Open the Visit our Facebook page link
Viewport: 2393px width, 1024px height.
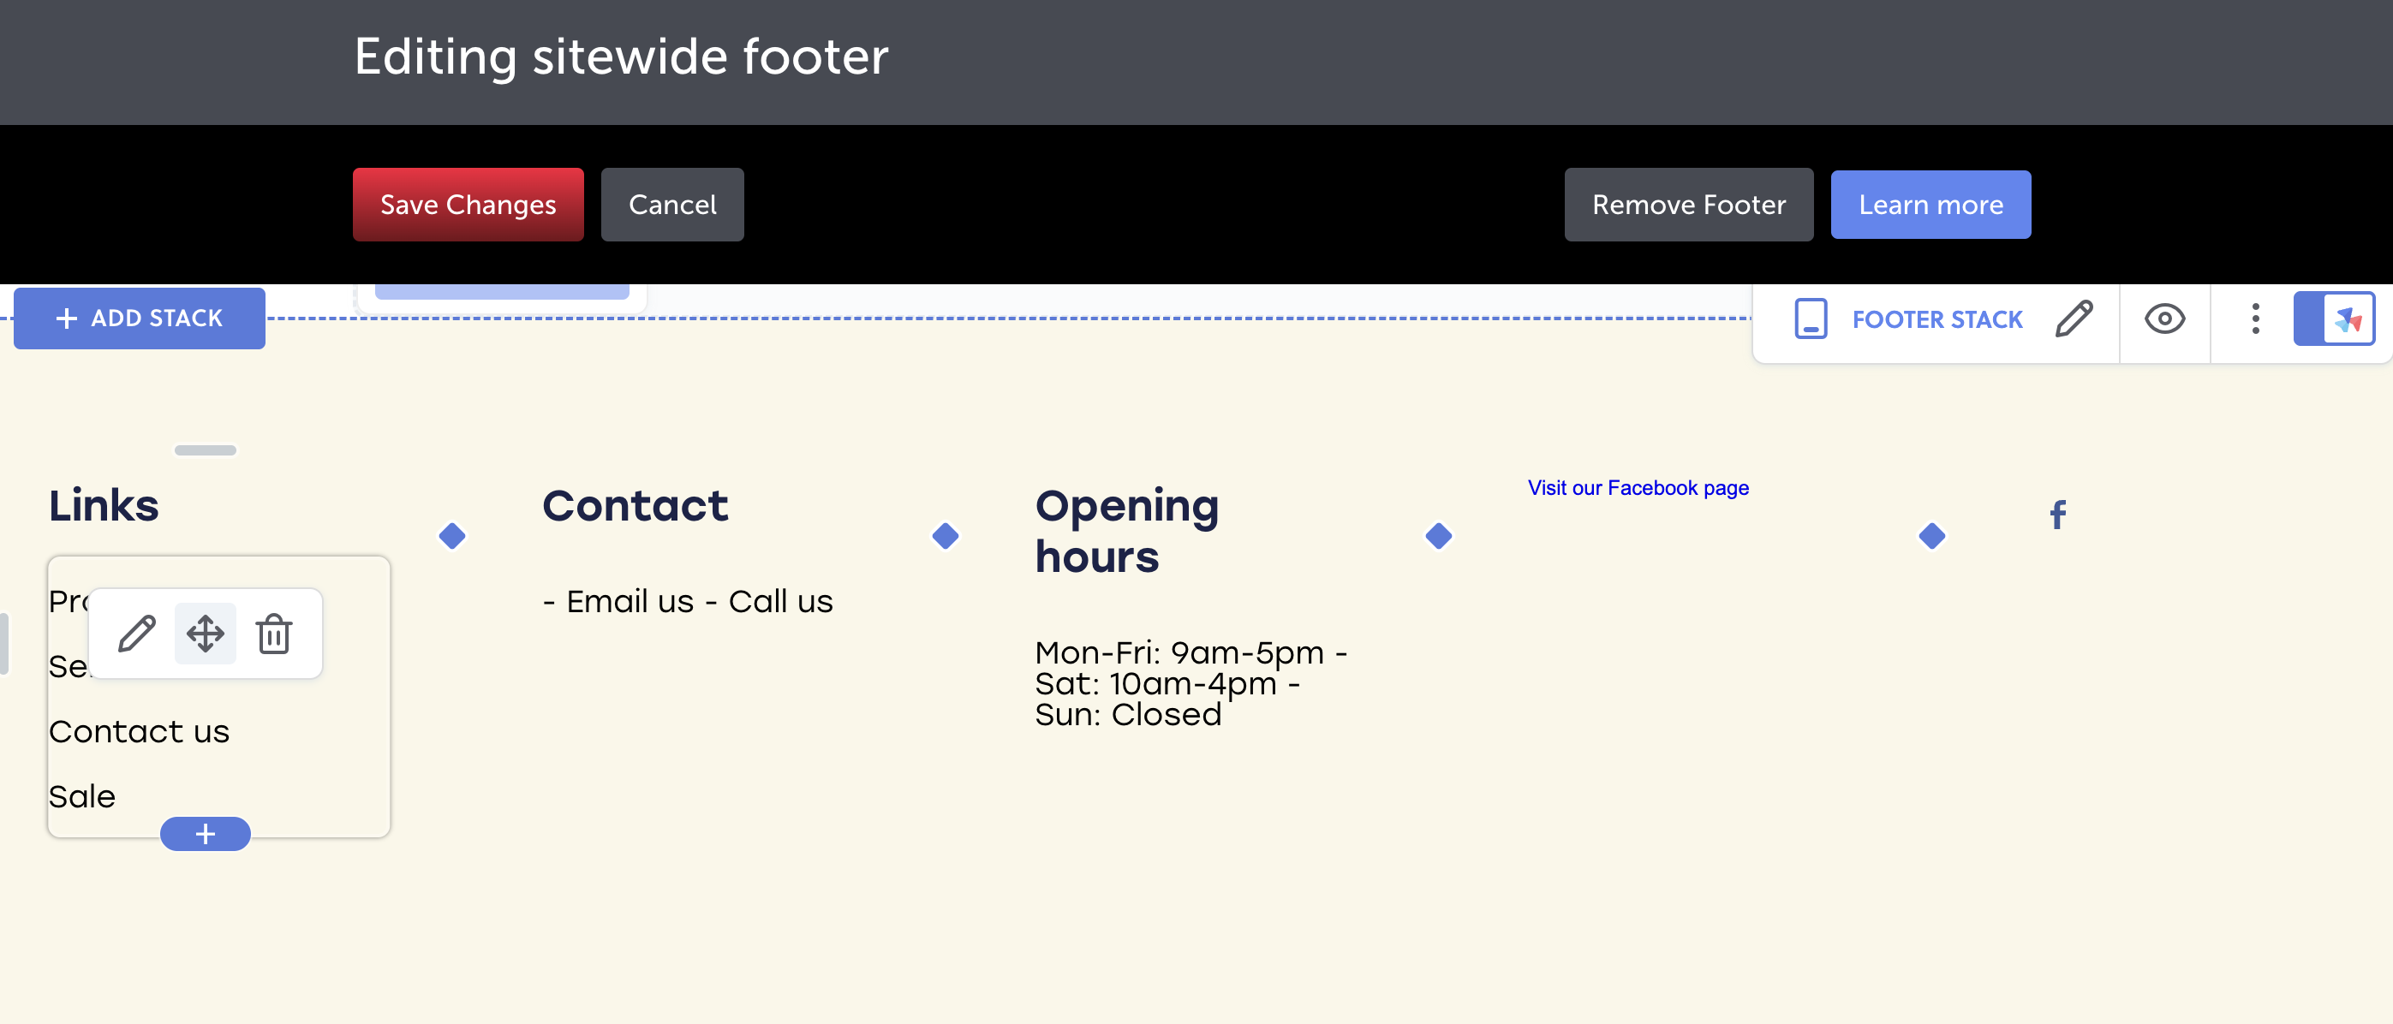click(1638, 487)
